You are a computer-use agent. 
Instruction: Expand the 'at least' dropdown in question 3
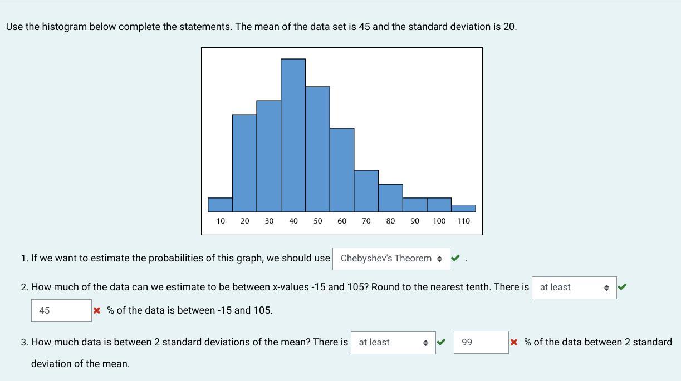(393, 343)
